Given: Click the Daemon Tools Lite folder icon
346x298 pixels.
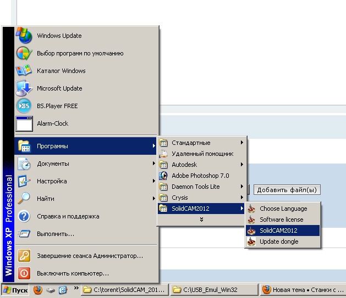Looking at the screenshot, I should pyautogui.click(x=163, y=187).
